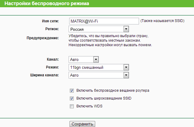Disable the wireless router broadcasting checkbox

72,90
